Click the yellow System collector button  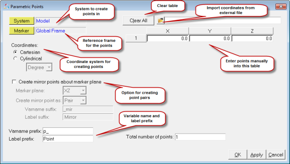point(22,21)
